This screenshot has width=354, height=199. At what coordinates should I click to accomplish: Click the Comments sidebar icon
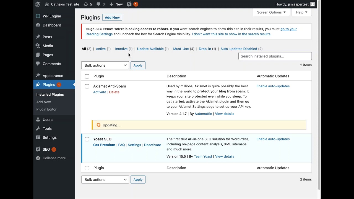[38, 64]
